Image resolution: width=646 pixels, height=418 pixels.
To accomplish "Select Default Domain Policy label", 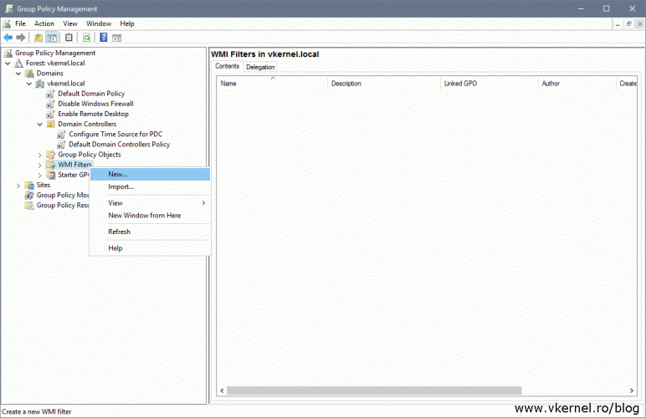I will pyautogui.click(x=91, y=94).
